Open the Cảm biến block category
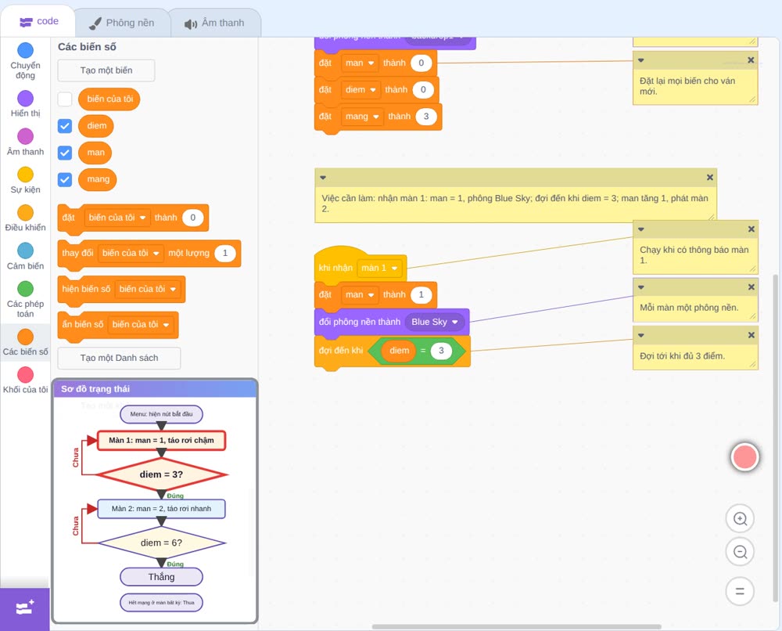782x631 pixels. tap(25, 257)
